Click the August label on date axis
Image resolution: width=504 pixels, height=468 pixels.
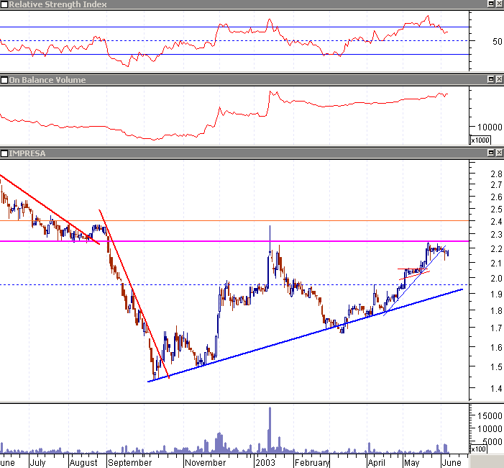pos(83,463)
